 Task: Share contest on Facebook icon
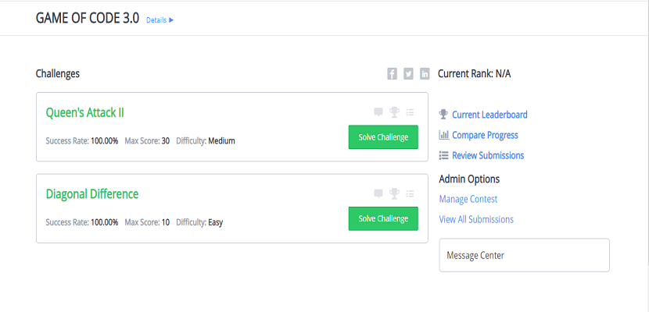tap(393, 74)
